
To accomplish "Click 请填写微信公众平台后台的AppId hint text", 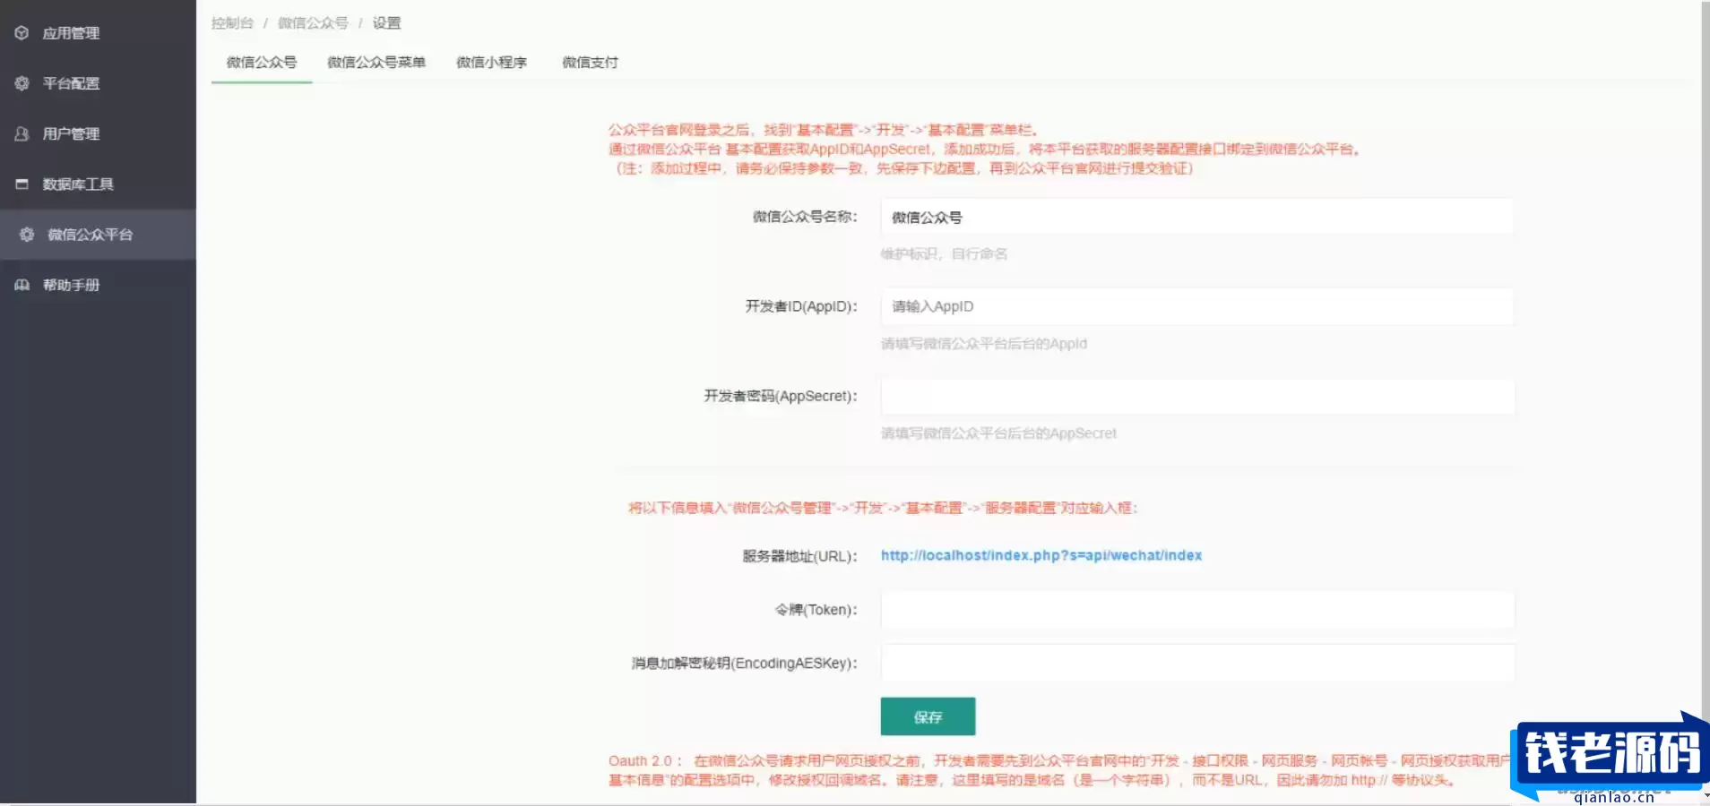I will pyautogui.click(x=984, y=344).
